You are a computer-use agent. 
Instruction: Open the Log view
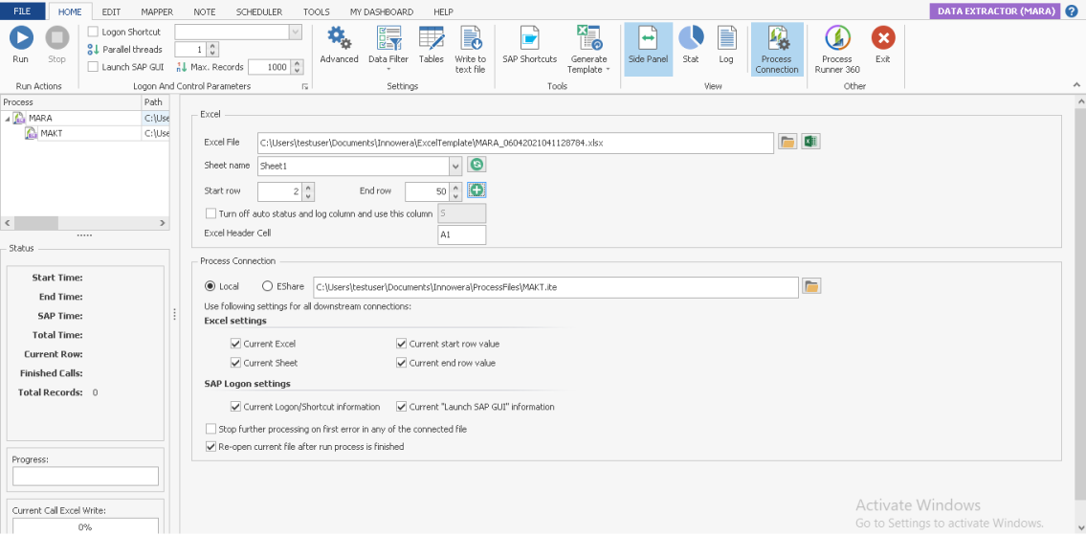coord(726,44)
